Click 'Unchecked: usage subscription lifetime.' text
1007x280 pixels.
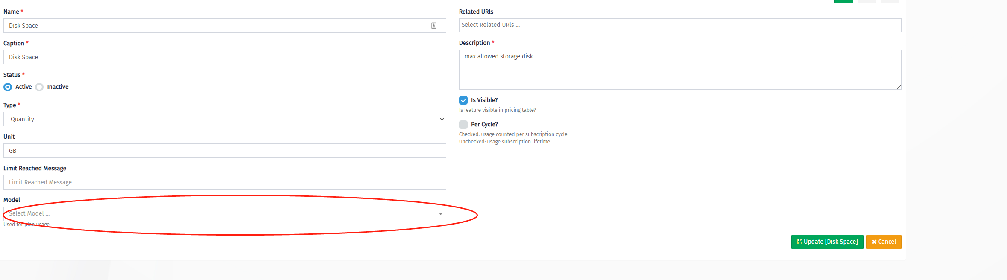tap(505, 142)
